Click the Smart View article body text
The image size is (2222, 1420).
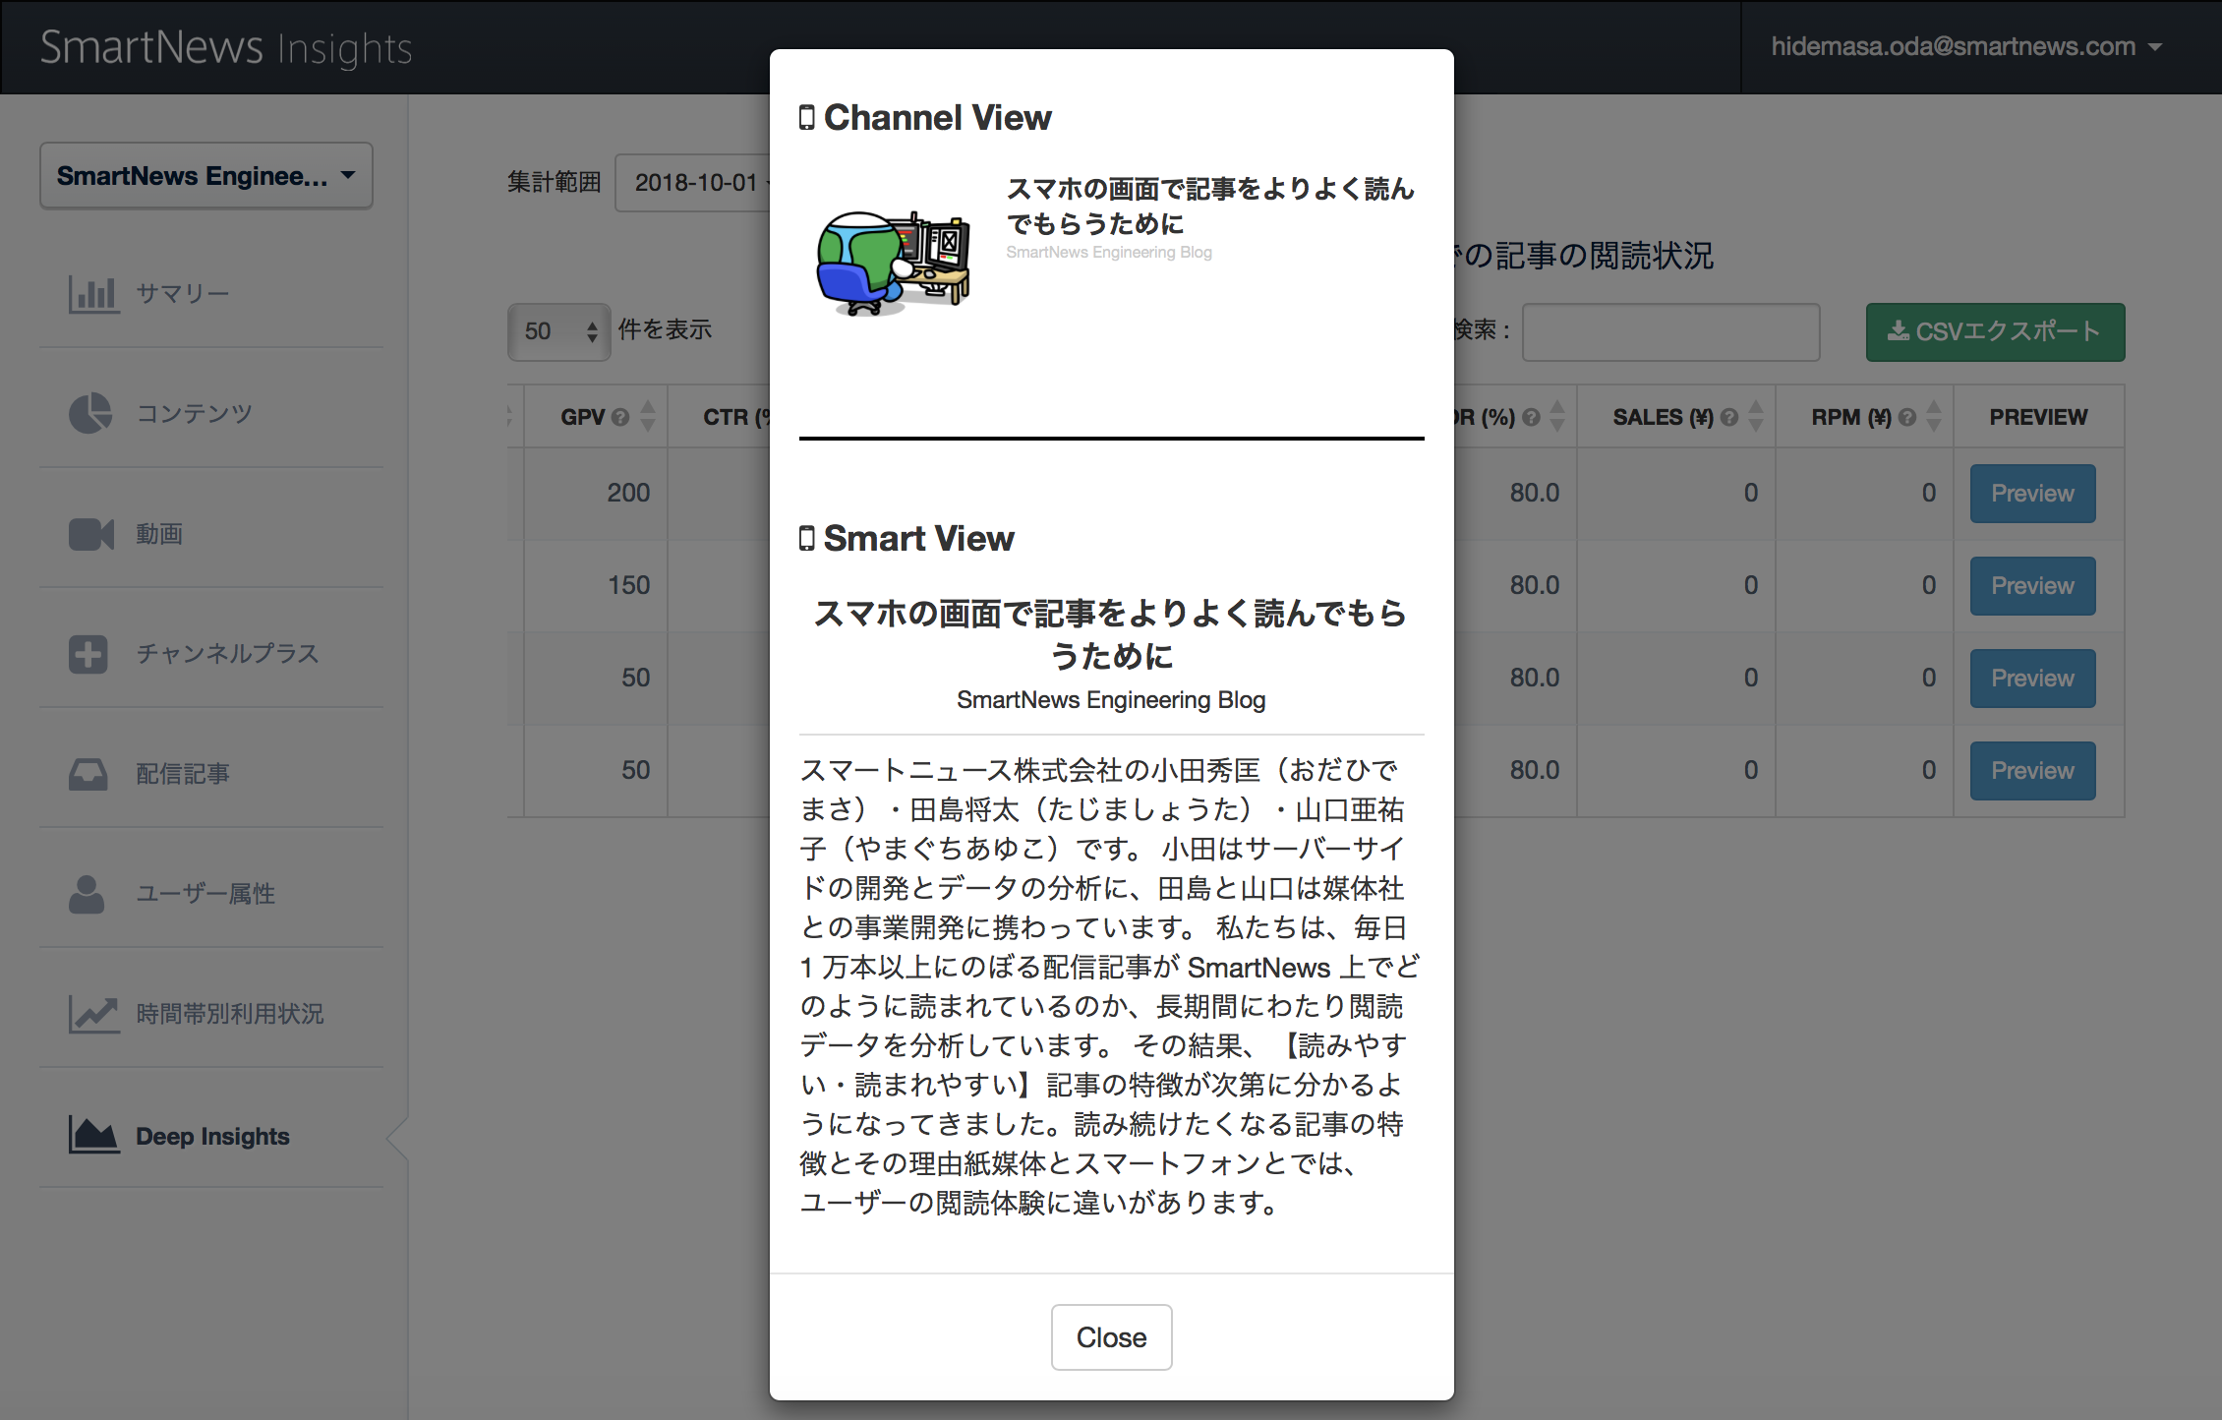(x=1111, y=986)
